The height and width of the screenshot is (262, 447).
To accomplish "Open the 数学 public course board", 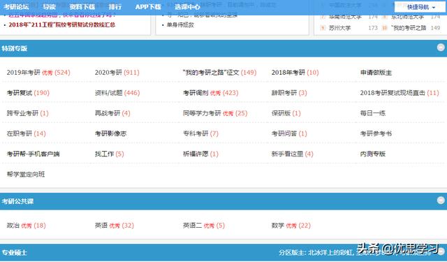I will coord(278,226).
